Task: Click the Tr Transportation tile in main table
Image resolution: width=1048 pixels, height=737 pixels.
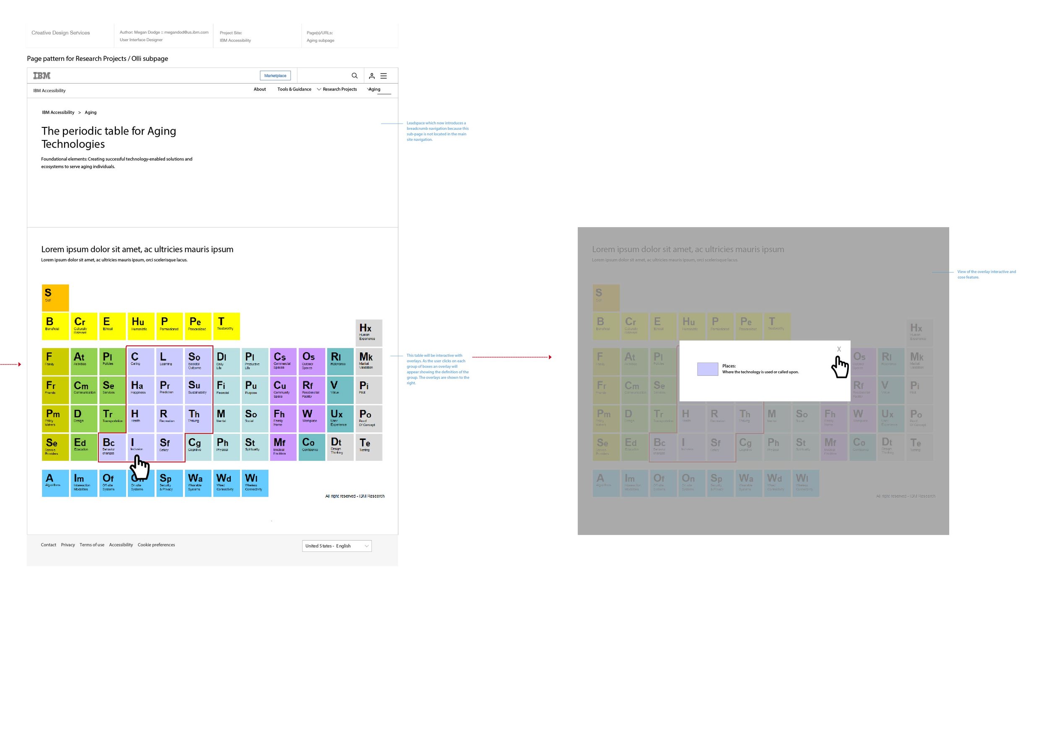Action: (112, 419)
